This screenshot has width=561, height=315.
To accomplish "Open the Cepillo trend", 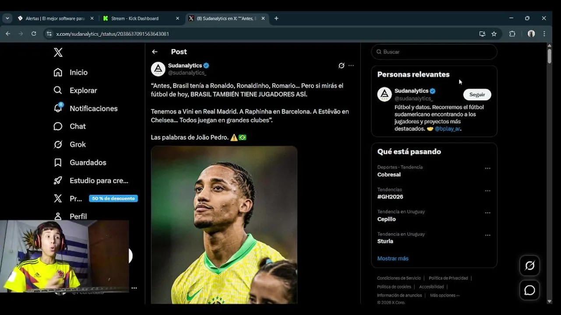I will click(x=386, y=219).
